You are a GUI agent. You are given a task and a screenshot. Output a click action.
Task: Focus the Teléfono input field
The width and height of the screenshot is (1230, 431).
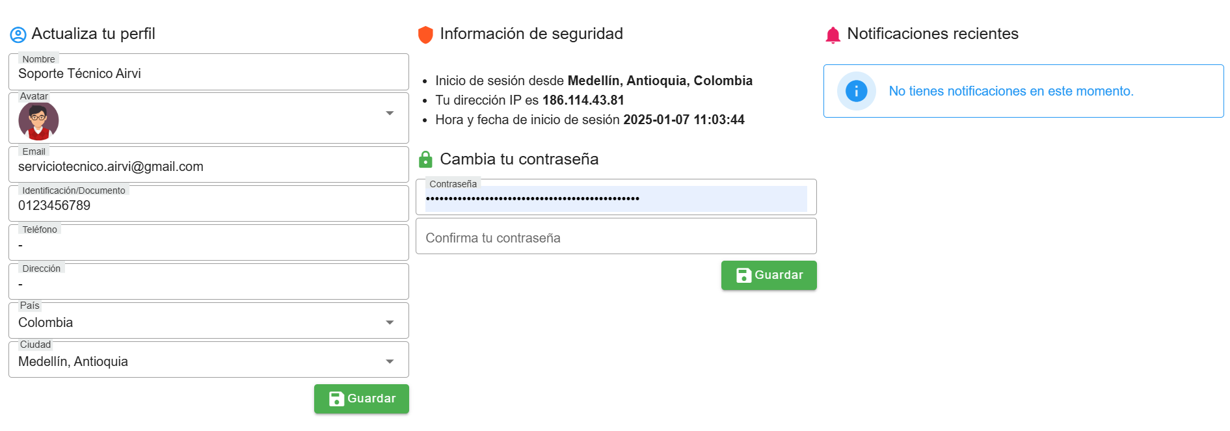[x=208, y=244]
